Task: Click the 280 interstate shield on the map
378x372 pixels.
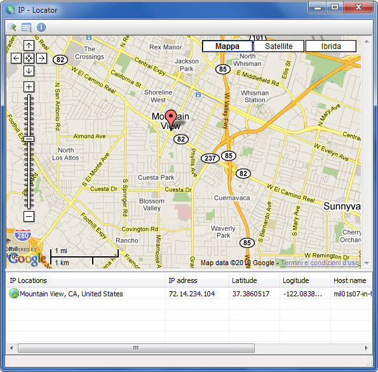Action: pyautogui.click(x=23, y=235)
